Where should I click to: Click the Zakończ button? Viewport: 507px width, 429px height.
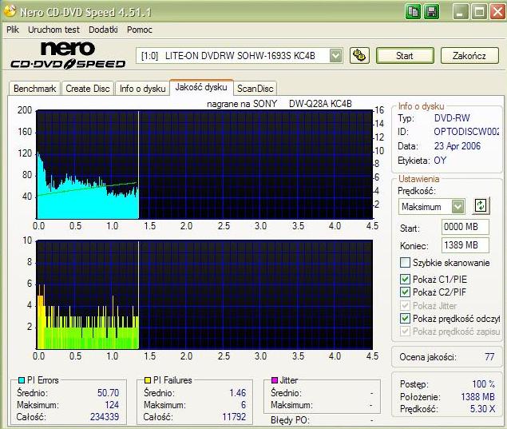click(469, 56)
